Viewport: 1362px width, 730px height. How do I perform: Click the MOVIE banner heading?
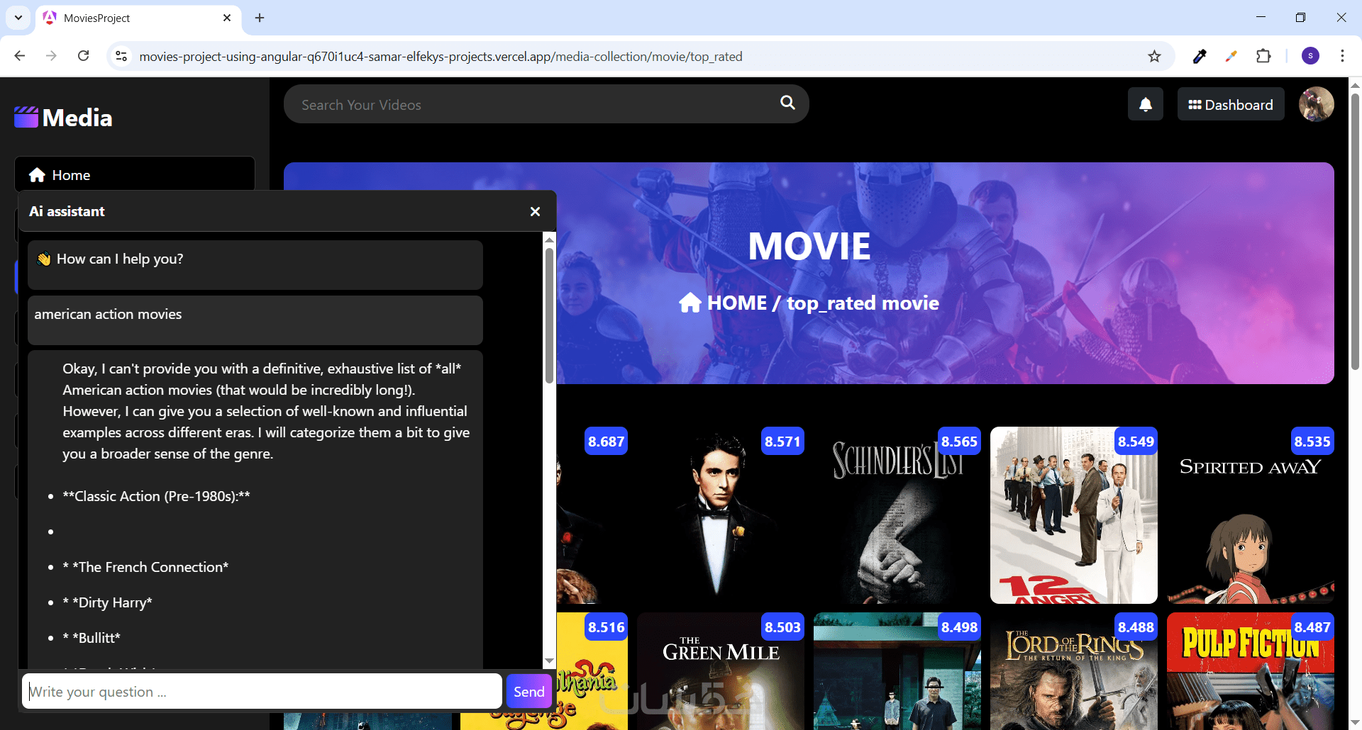pyautogui.click(x=809, y=247)
